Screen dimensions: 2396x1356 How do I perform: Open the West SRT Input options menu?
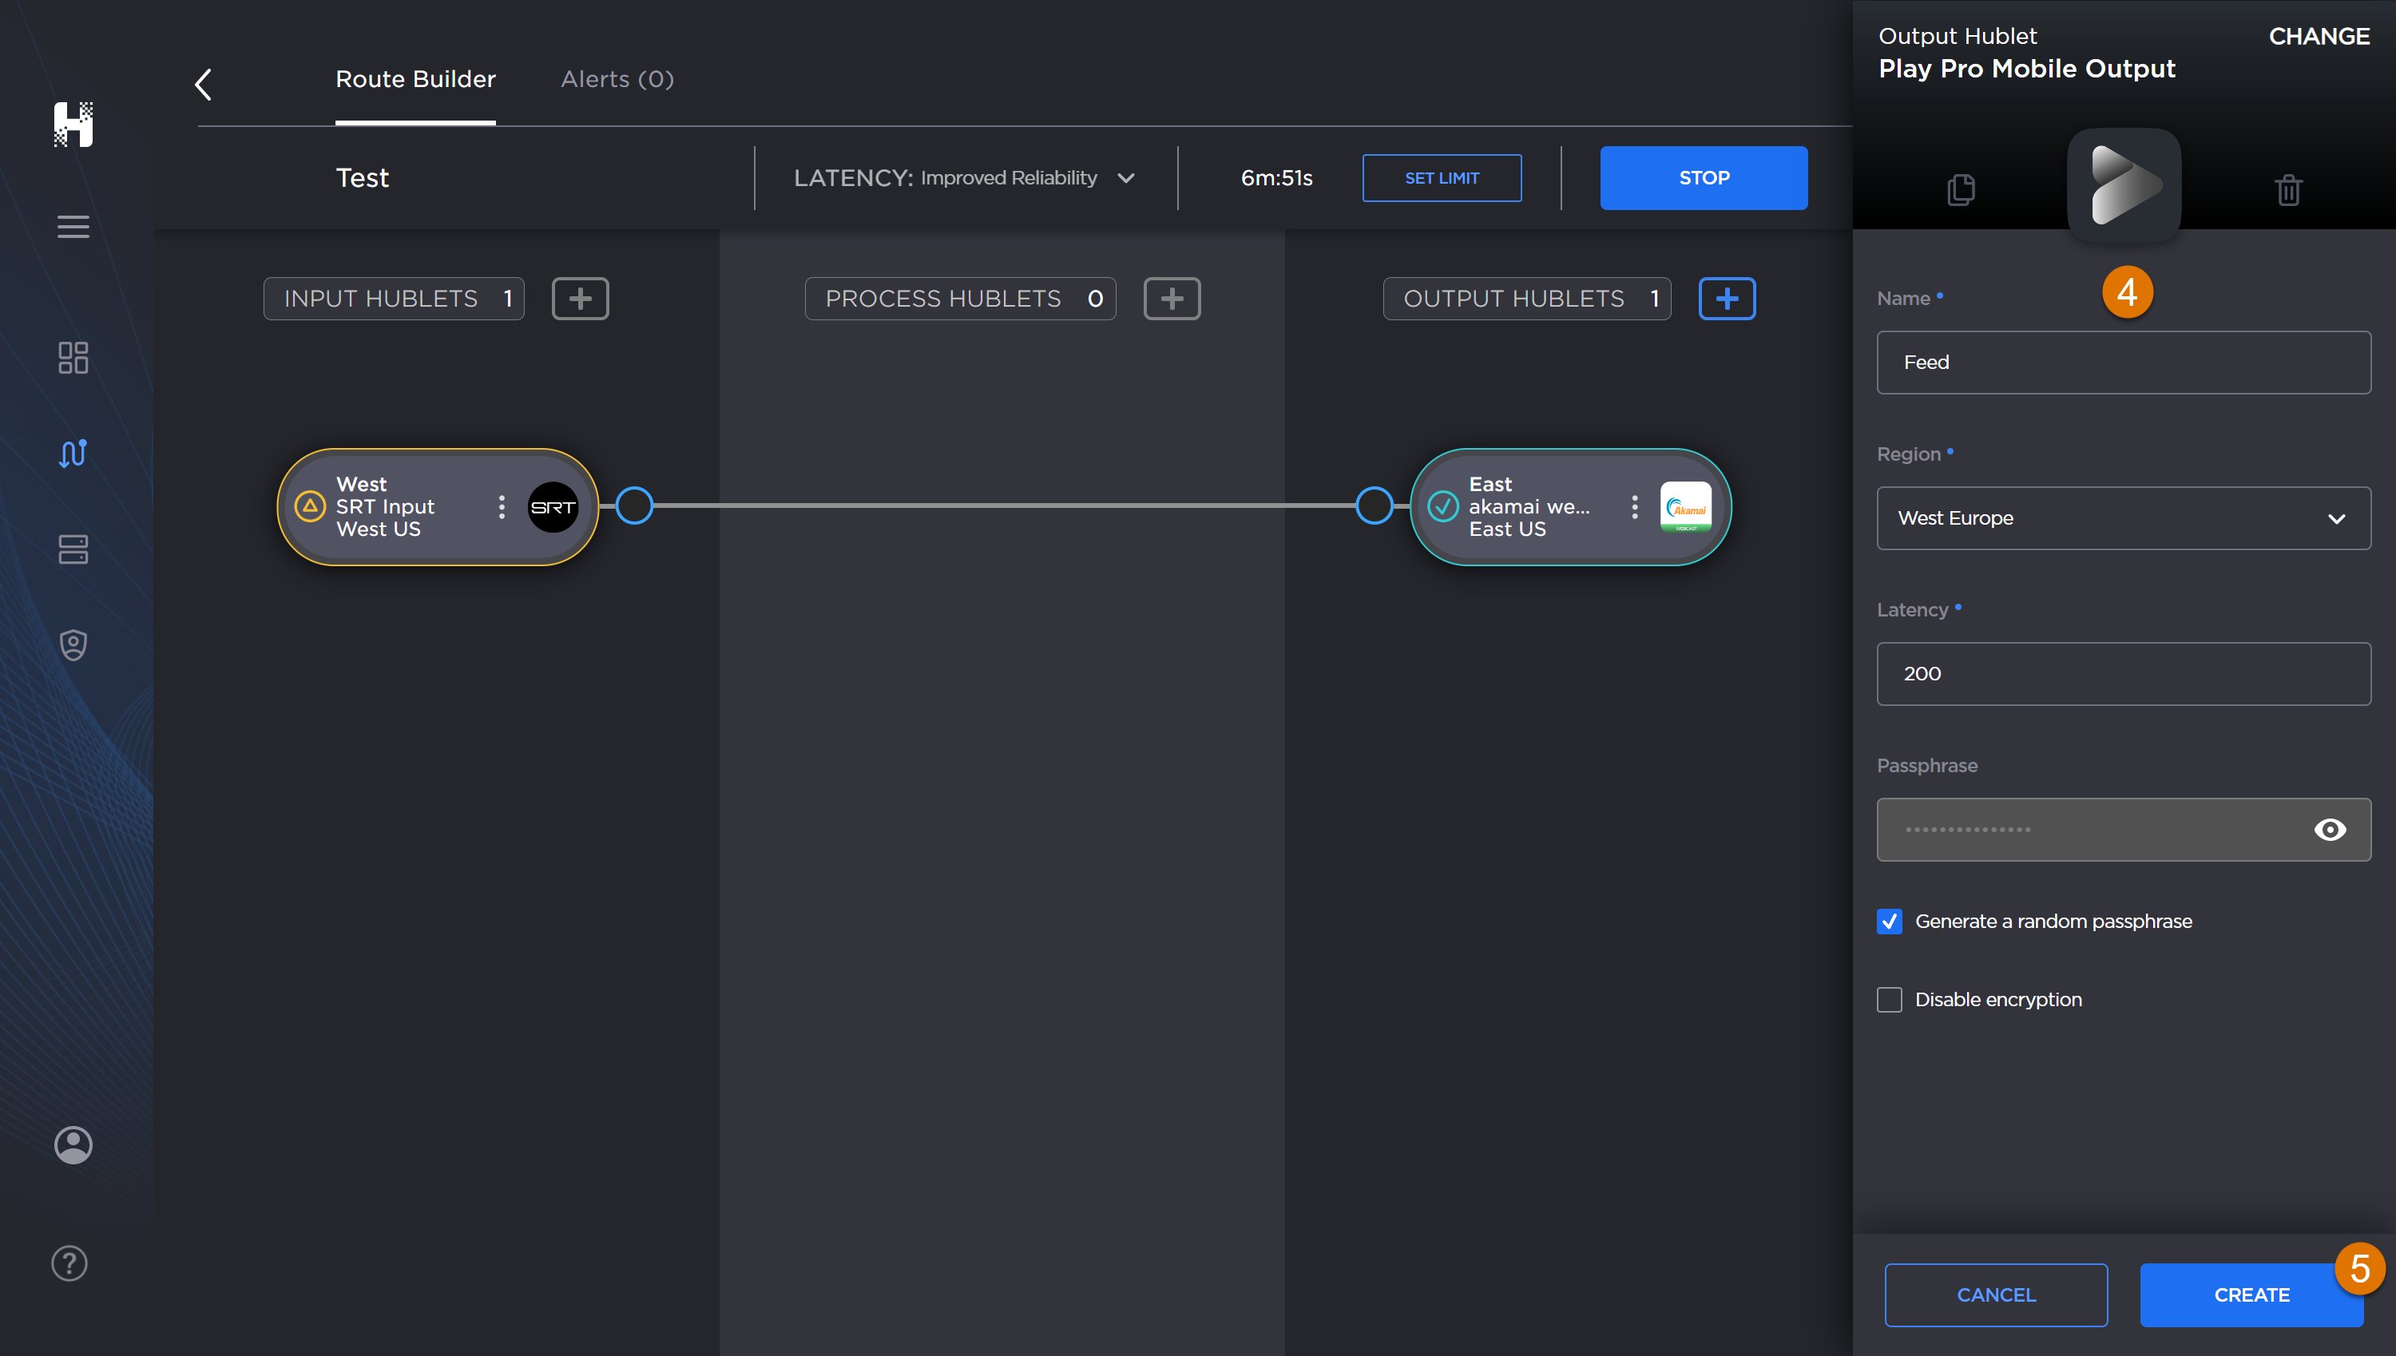click(501, 506)
